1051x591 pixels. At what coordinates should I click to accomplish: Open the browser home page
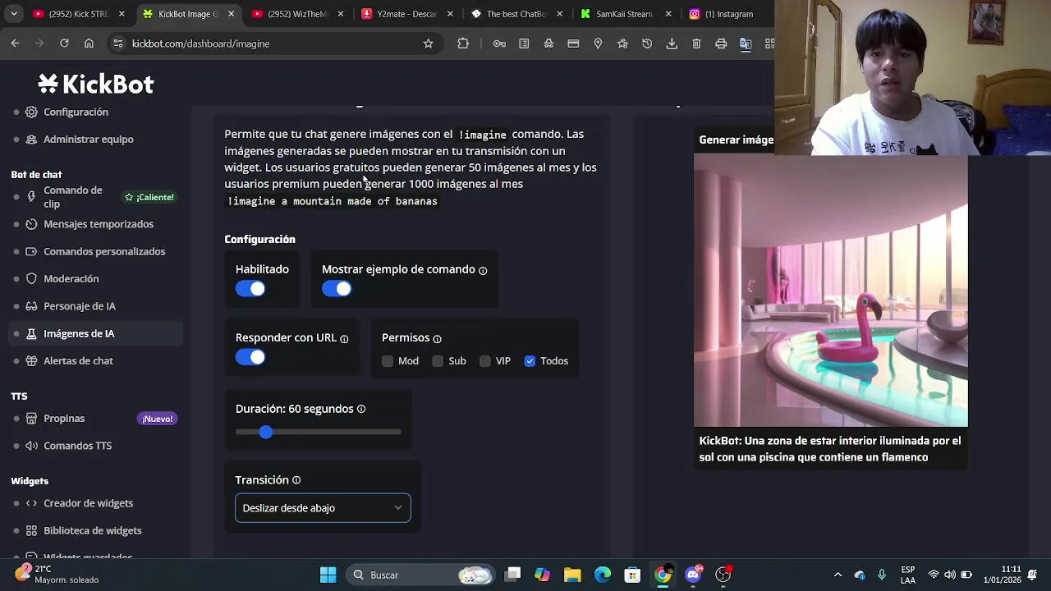click(x=89, y=44)
